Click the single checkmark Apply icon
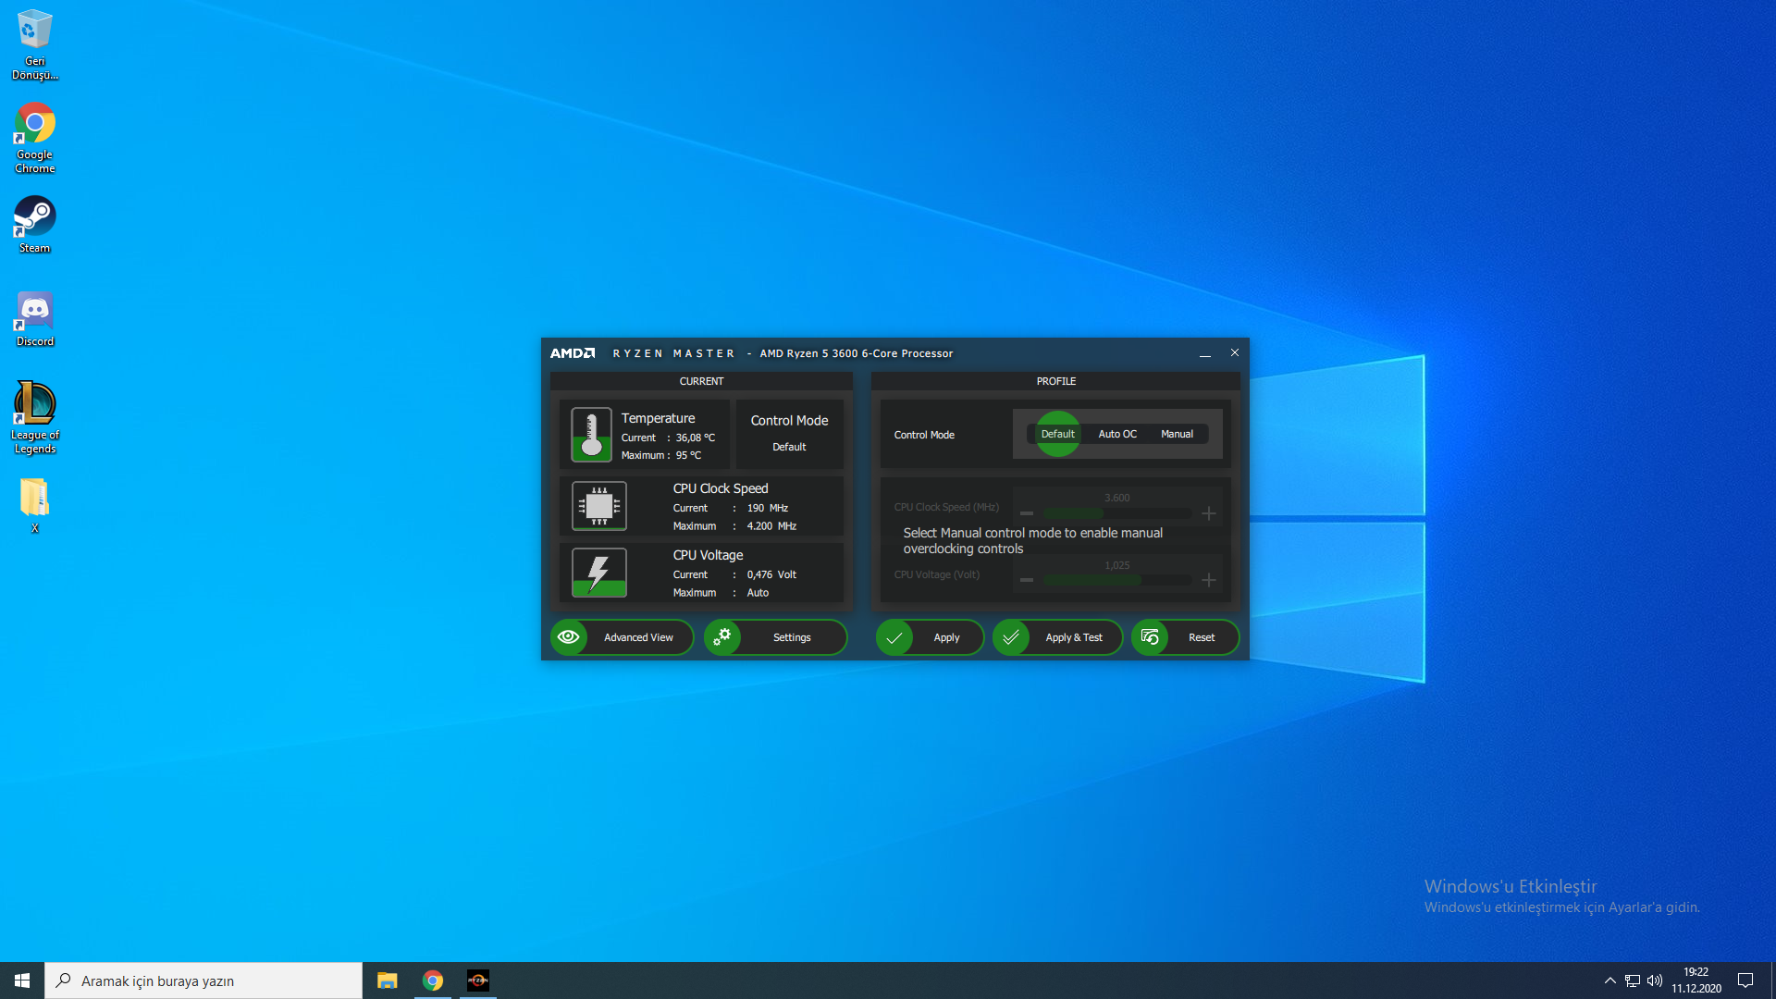The image size is (1776, 999). (x=894, y=637)
